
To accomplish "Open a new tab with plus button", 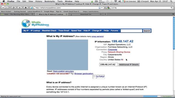I will 105,14.
